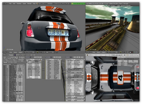The width and height of the screenshot is (142, 104).
Task: Toggle Act filter in Sensors column
Action: click(x=38, y=57)
